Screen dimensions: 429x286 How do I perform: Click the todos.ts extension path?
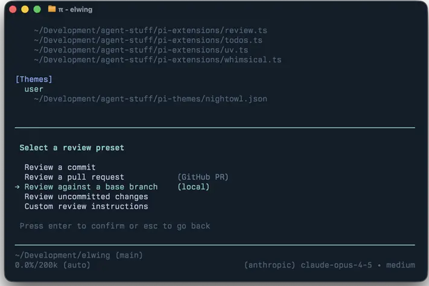[148, 40]
